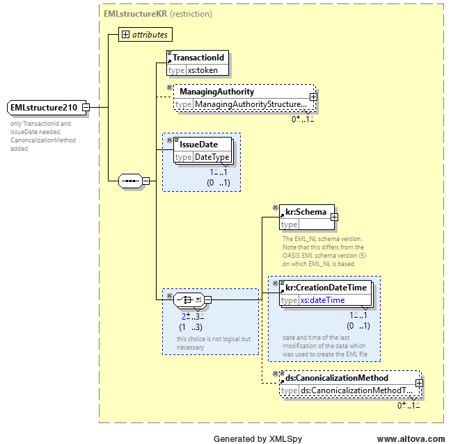
Task: Select the kr:Schema element name
Action: (x=306, y=212)
